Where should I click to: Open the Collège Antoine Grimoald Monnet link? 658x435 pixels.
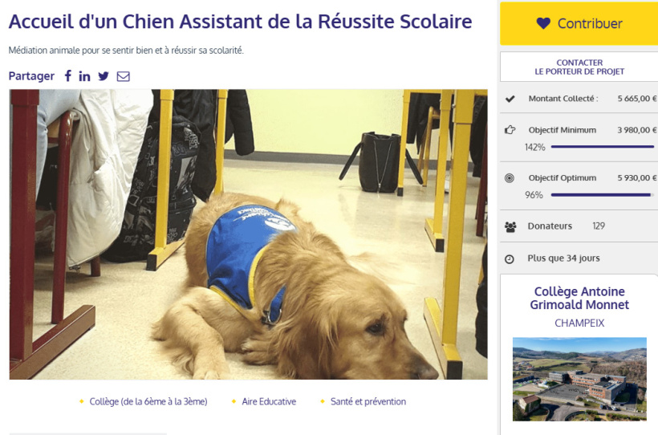click(x=579, y=298)
